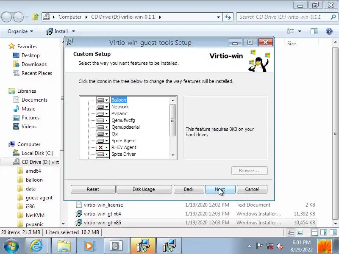Open the view options dropdown arrow
This screenshot has width=339, height=254.
(300, 31)
